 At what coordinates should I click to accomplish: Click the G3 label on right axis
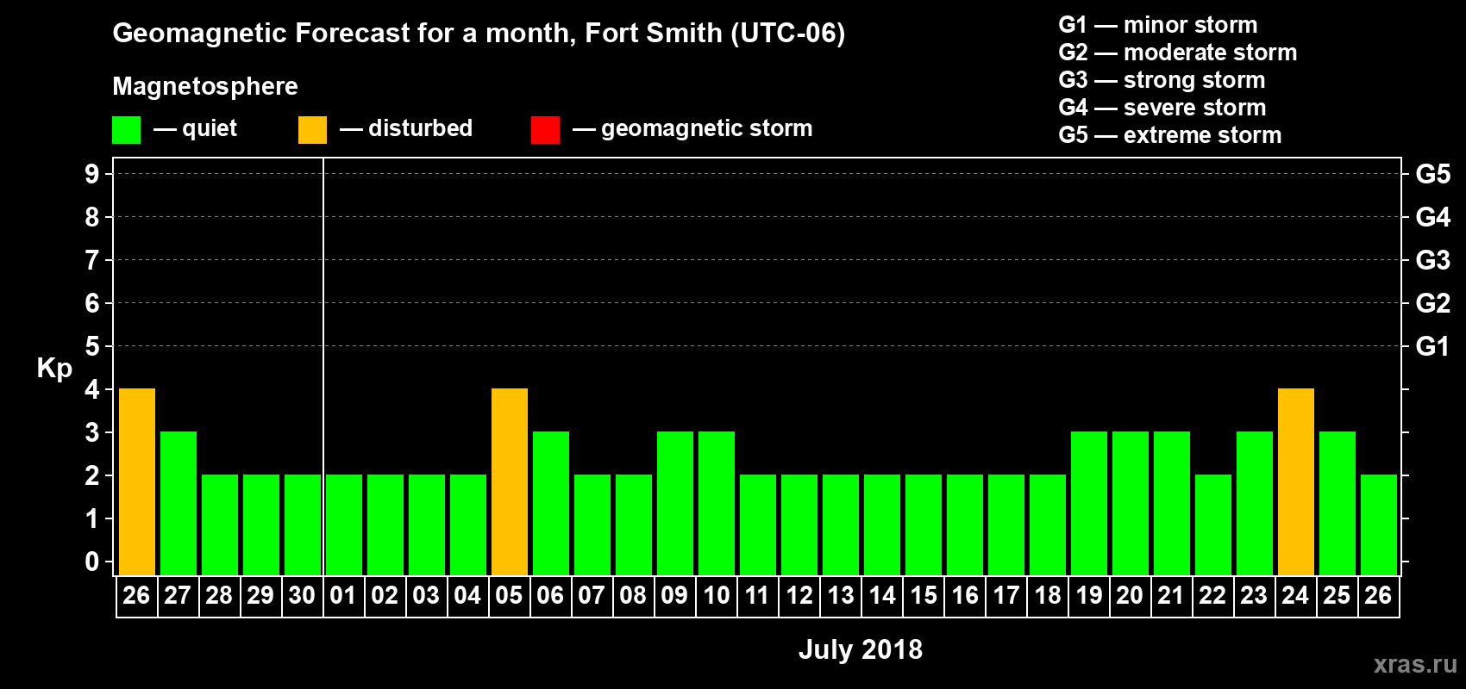coord(1433,260)
